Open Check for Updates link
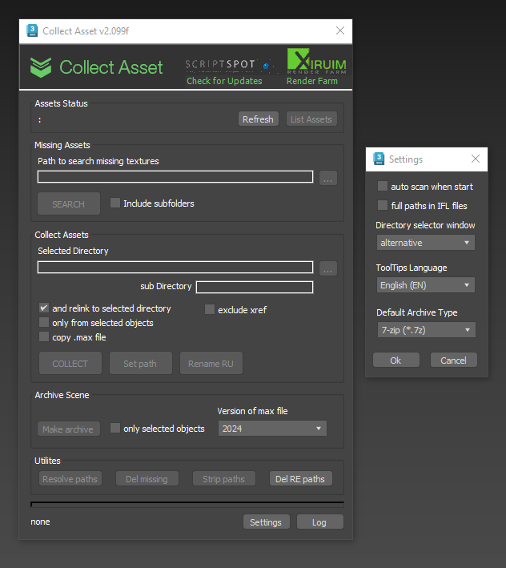 (x=224, y=81)
